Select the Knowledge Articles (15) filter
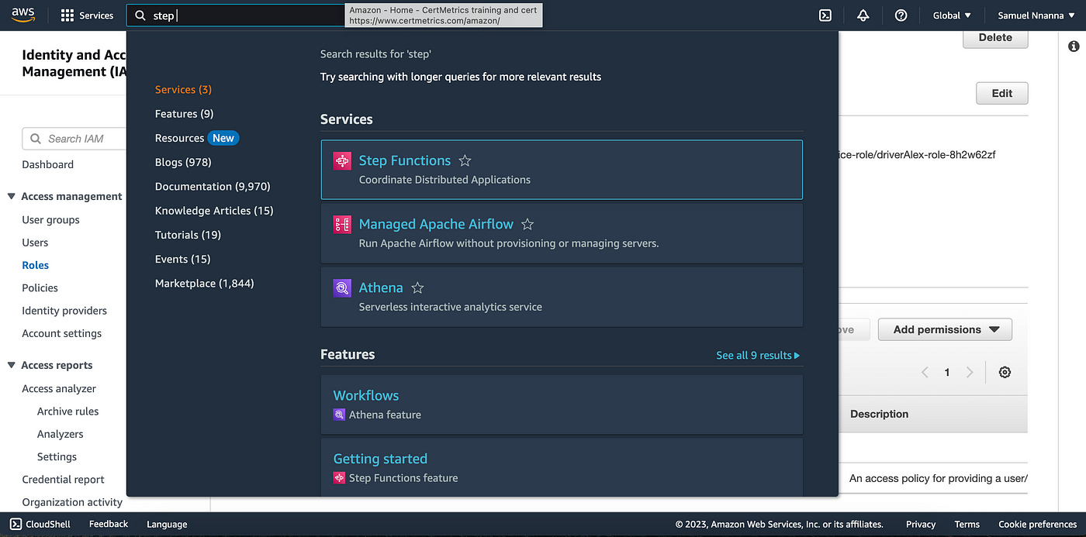 click(214, 210)
